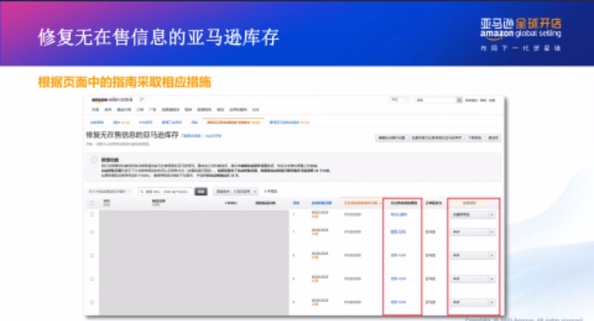594x321 pixels.
Task: Click the leftmost button in the page title row
Action: pyautogui.click(x=392, y=138)
